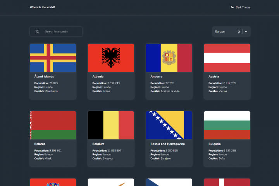Click the capital Mariehamn text
Screen dimensions: 279x186
(x=51, y=91)
